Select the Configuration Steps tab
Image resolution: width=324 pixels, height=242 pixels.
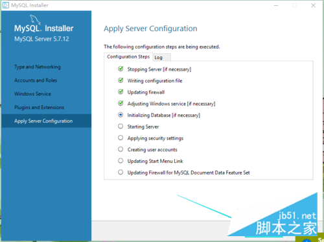point(128,56)
